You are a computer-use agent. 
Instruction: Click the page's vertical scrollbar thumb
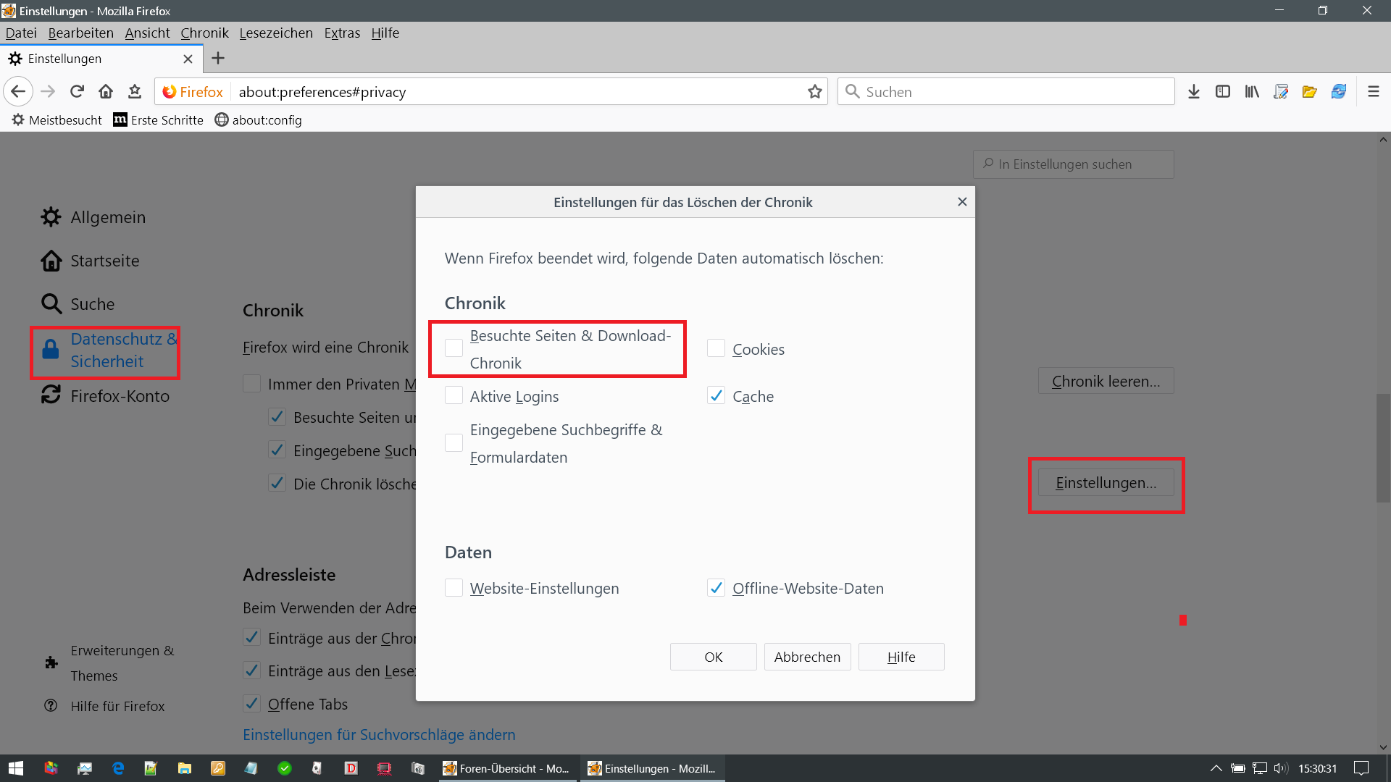click(x=1383, y=447)
